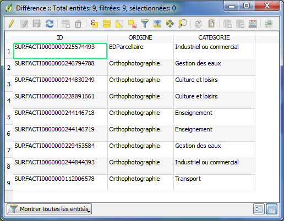The width and height of the screenshot is (284, 221).
Task: Pan map to selected rows
Action: [x=170, y=24]
